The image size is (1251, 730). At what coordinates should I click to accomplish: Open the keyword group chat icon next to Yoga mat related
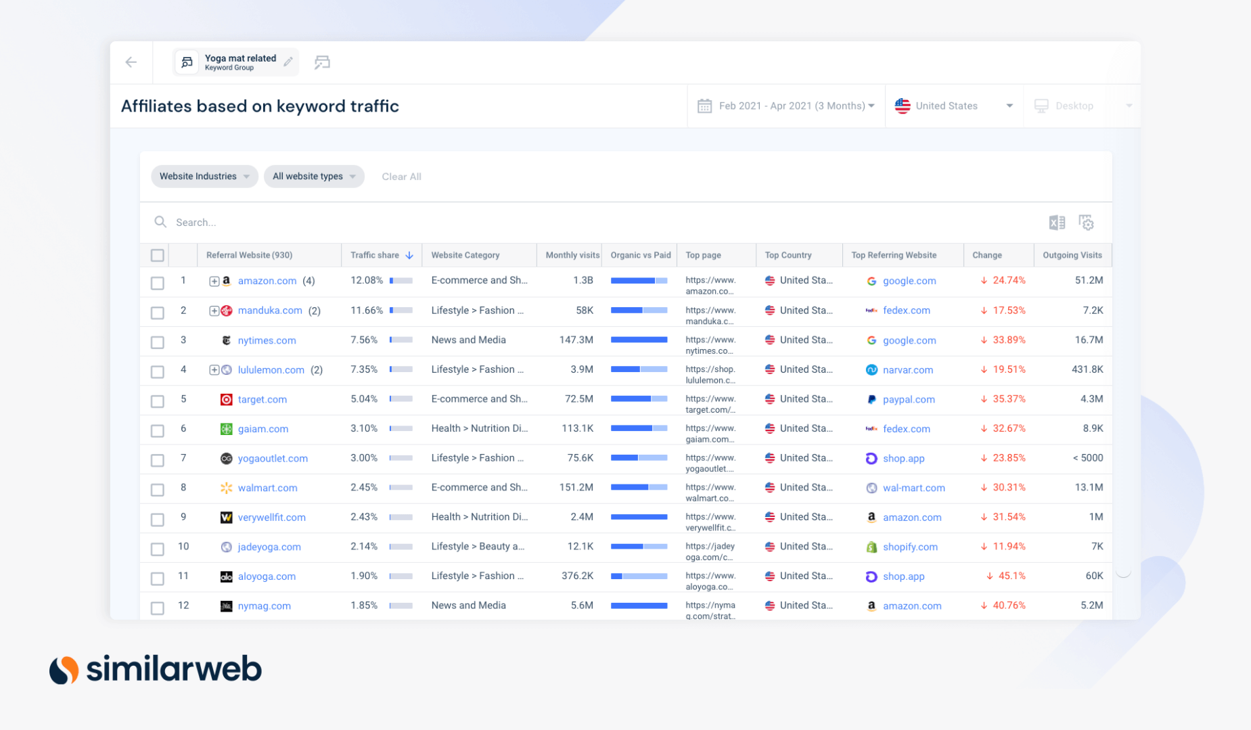(x=322, y=63)
